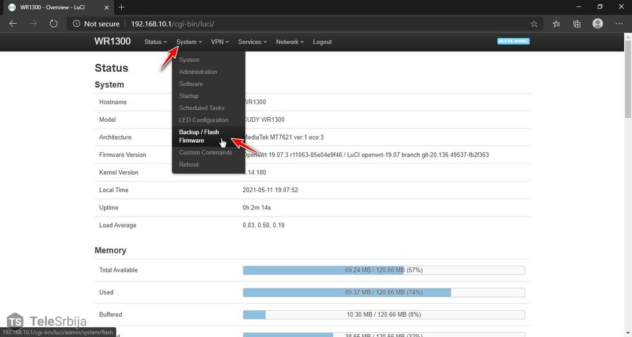Click the load average value 0.83, 0.50, 0.19
Viewport: 632px width, 337px height.
coord(263,225)
